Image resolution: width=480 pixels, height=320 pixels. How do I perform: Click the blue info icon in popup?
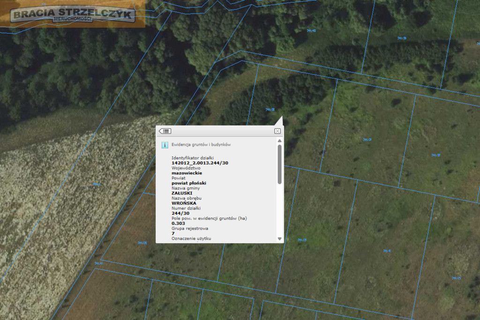[165, 145]
